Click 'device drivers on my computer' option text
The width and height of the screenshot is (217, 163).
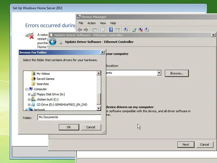130,107
